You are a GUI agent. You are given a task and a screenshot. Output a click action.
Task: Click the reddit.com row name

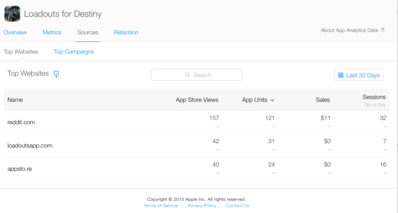21,122
